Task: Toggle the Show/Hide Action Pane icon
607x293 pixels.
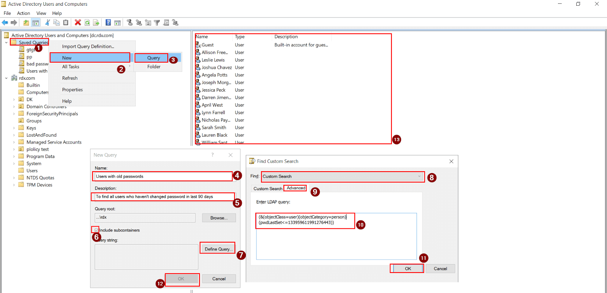Action: 118,23
